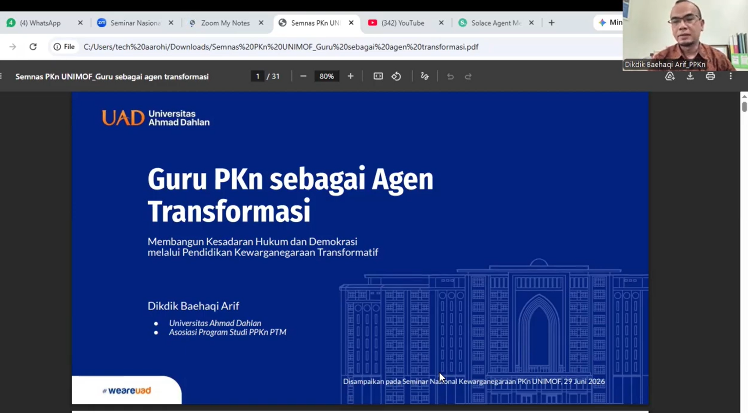Select the draw annotation tool
The width and height of the screenshot is (748, 413).
coord(425,76)
